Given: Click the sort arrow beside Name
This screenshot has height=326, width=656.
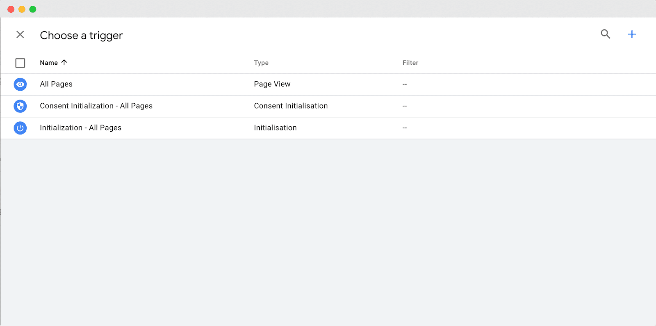Looking at the screenshot, I should pyautogui.click(x=64, y=62).
